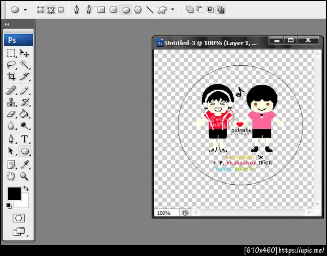327x256 pixels.
Task: Choose the Rectangle tool in options bar
Action: [101, 10]
